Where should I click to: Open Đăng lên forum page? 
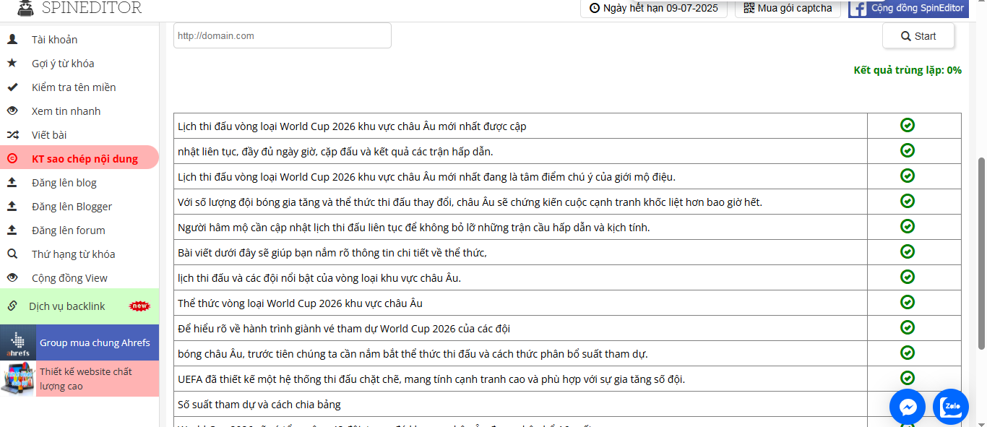point(79,230)
